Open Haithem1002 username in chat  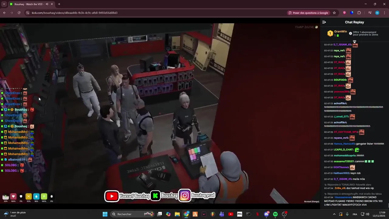341,173
